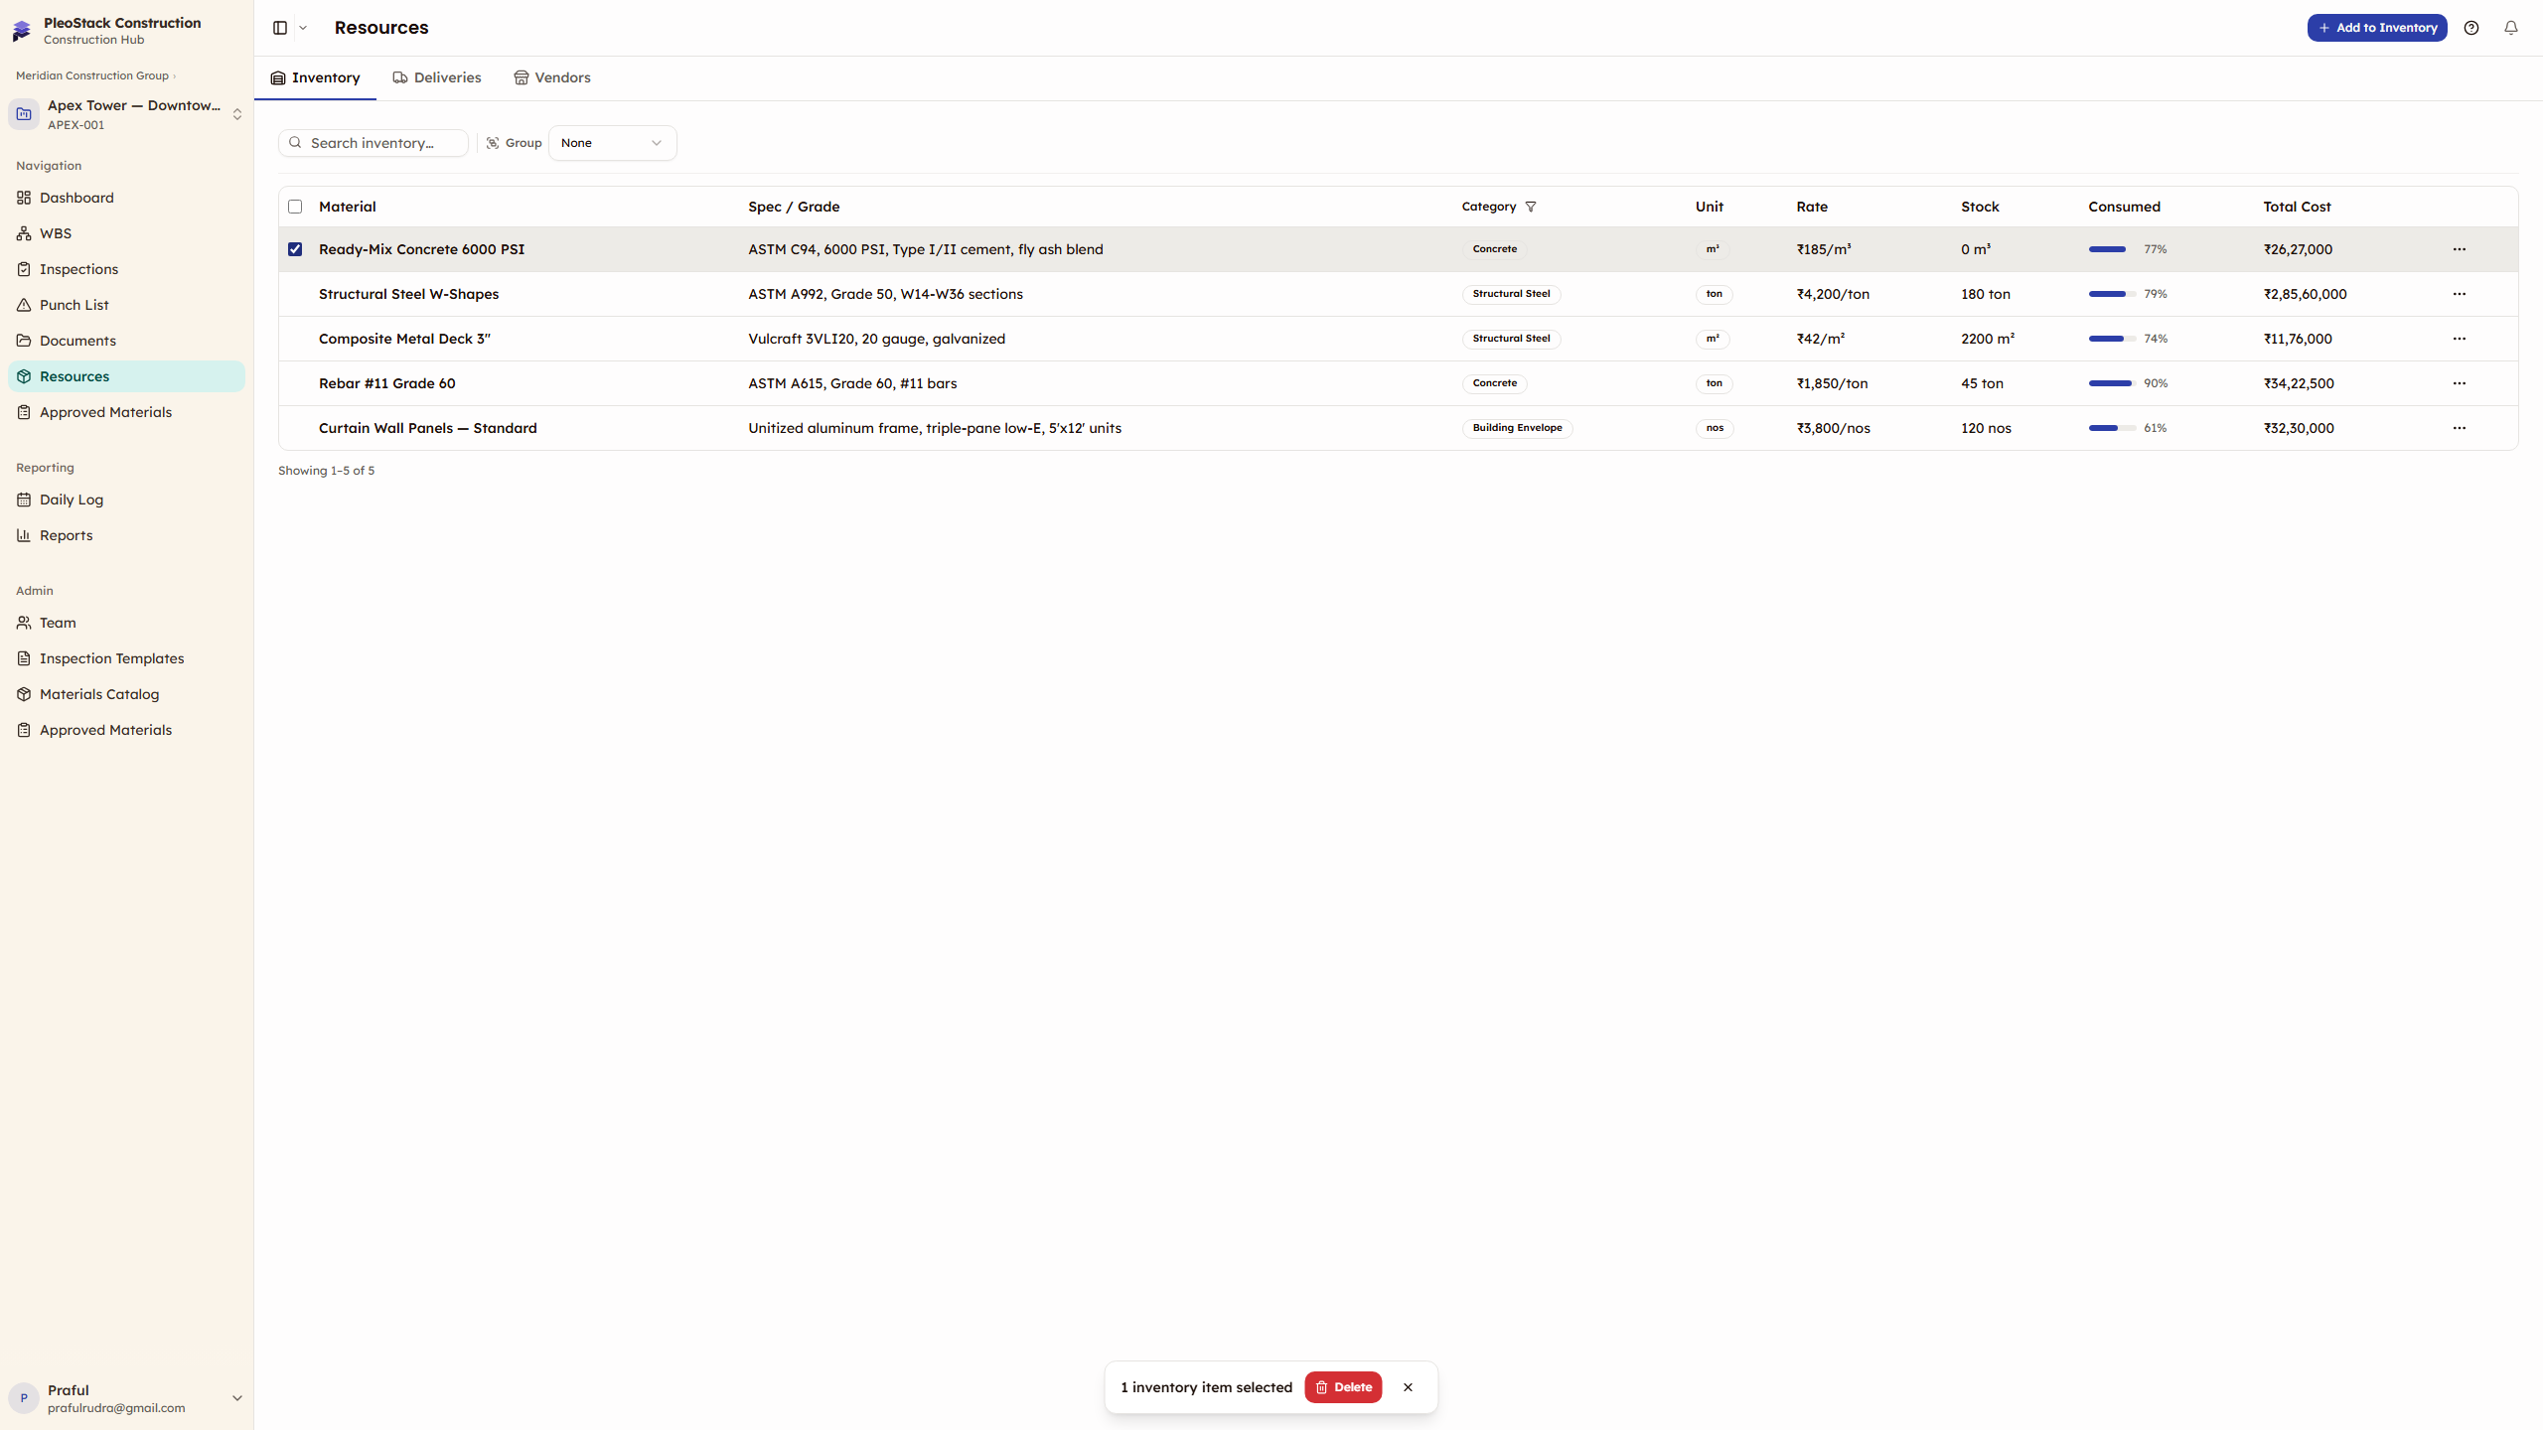Click the P user avatar

[24, 1398]
